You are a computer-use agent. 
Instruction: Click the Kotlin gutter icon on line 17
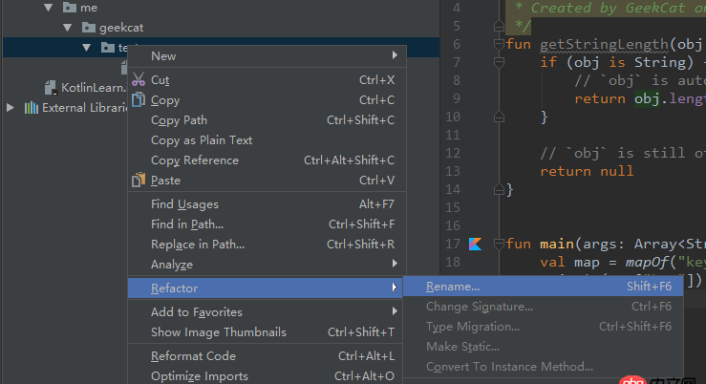pos(475,244)
